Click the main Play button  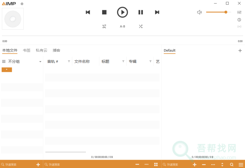[x=122, y=12]
